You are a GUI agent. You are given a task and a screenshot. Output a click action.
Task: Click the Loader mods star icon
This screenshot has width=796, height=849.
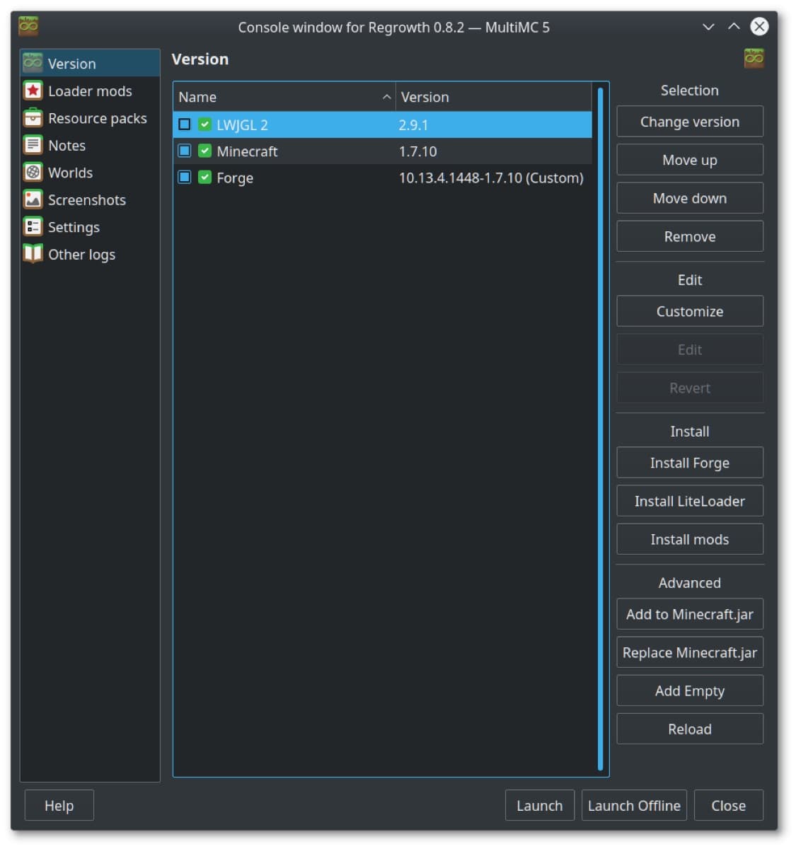coord(33,91)
